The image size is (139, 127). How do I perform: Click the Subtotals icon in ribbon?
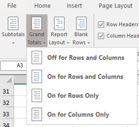13,23
